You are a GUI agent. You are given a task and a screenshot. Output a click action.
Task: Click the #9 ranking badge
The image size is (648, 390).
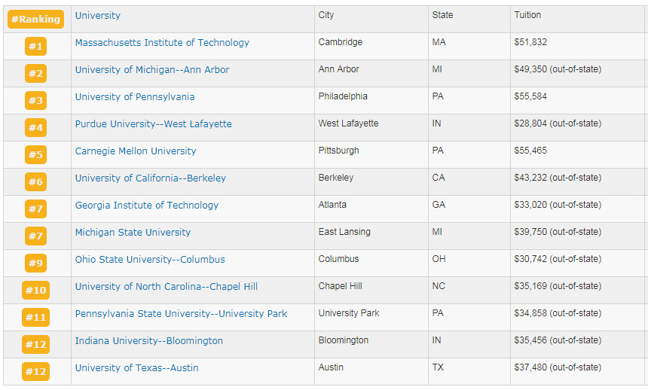(35, 264)
